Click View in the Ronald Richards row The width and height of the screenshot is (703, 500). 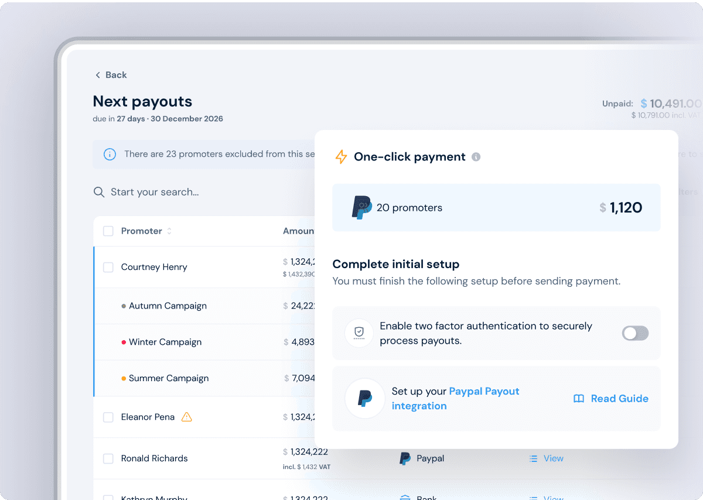pyautogui.click(x=553, y=458)
